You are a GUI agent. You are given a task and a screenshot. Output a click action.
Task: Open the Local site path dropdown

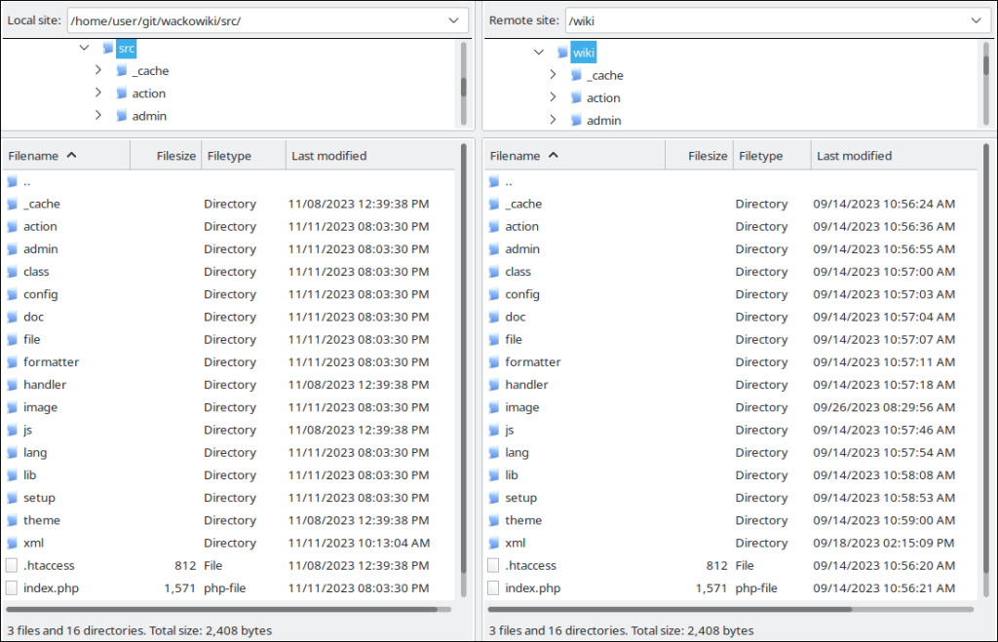tap(453, 19)
